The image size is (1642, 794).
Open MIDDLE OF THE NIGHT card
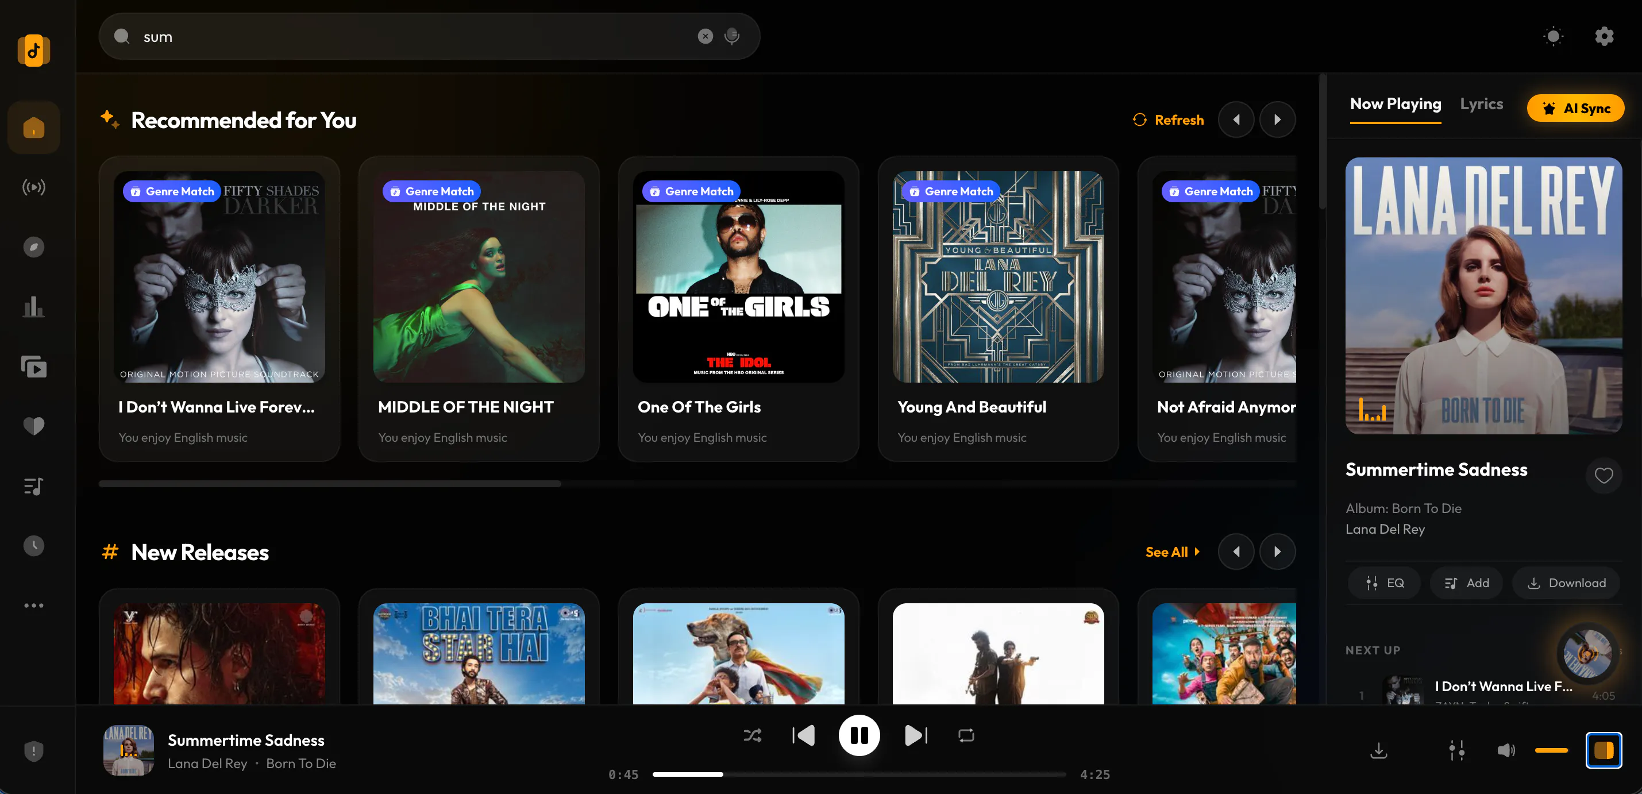tap(479, 309)
